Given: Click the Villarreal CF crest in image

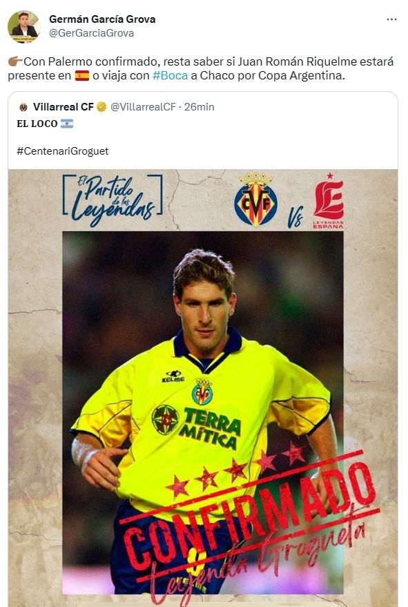Looking at the screenshot, I should (255, 200).
